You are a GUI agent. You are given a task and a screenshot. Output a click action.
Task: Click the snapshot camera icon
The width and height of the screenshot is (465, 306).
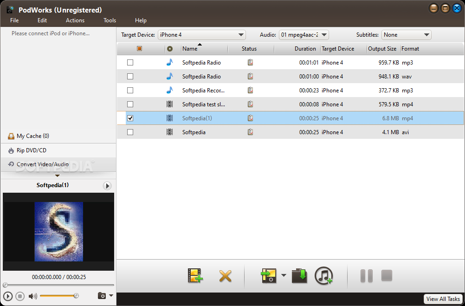(102, 296)
